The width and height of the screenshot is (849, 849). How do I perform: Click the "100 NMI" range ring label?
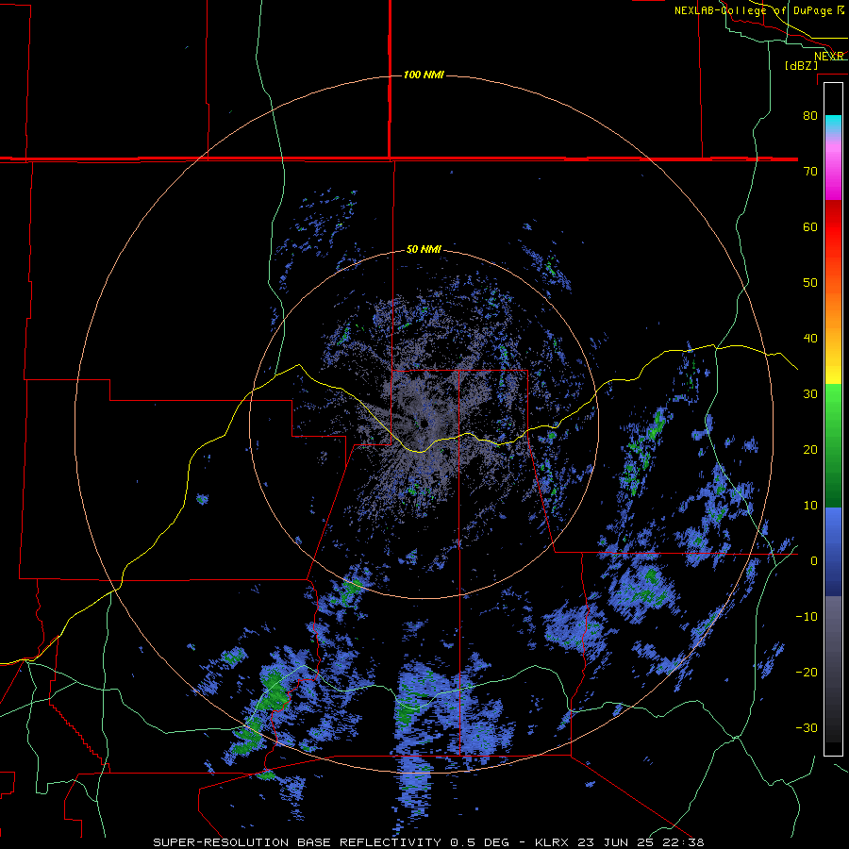[424, 75]
